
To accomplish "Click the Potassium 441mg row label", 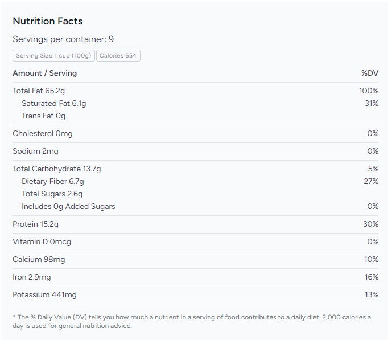I will pos(44,294).
